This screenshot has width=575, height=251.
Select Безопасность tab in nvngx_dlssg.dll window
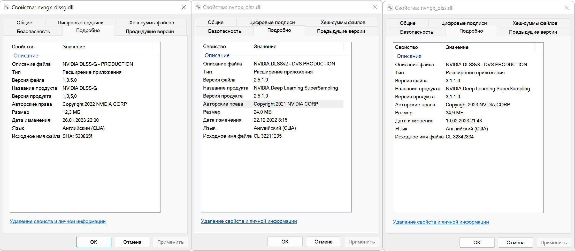33,31
